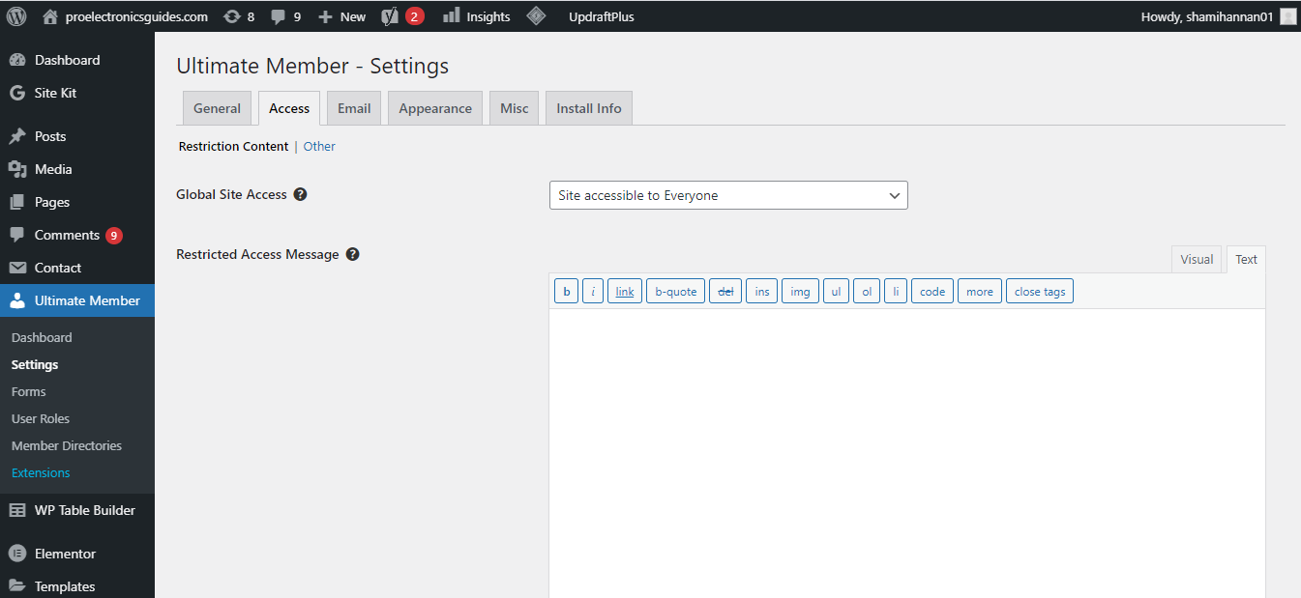The height and width of the screenshot is (598, 1301).
Task: Switch to the Email settings tab
Action: (354, 108)
